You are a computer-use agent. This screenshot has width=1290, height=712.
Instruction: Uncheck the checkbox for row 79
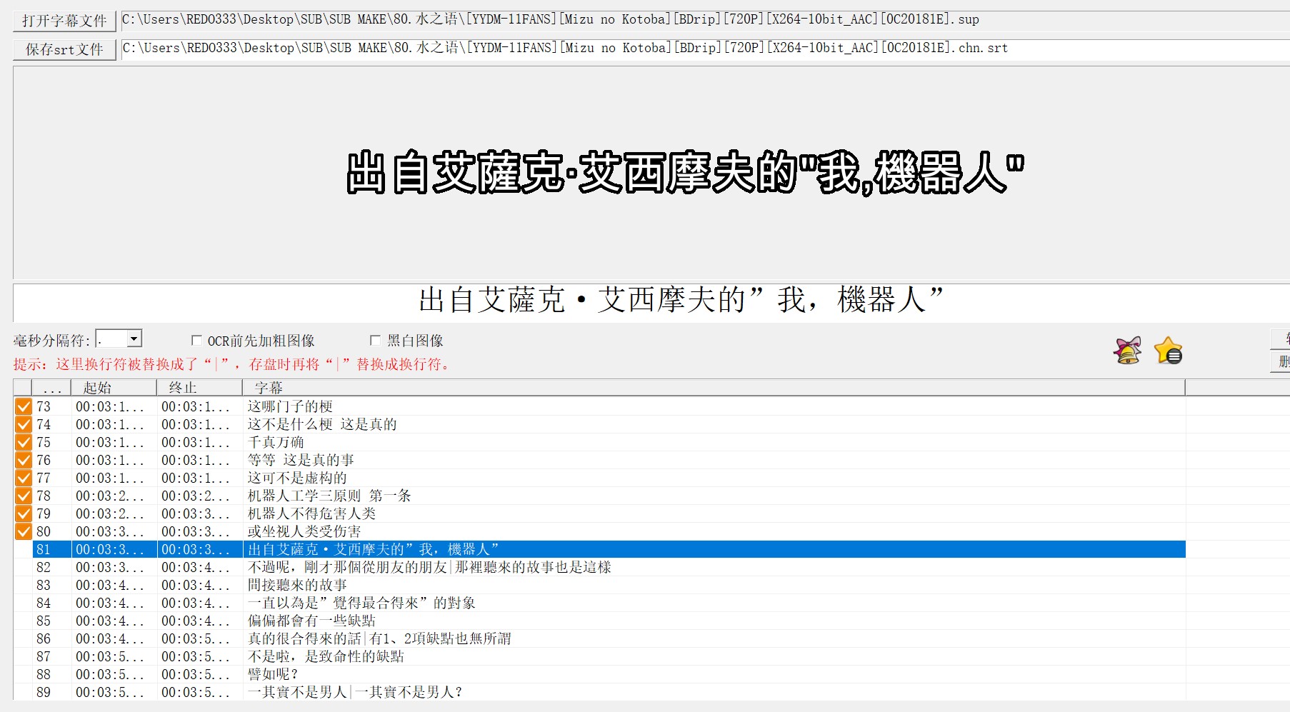pyautogui.click(x=24, y=513)
